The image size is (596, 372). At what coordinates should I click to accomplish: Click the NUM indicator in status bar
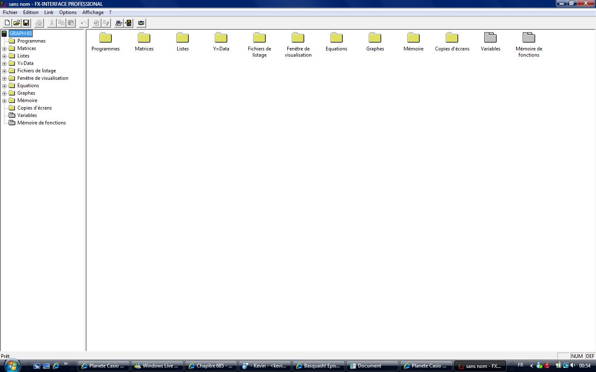click(577, 356)
